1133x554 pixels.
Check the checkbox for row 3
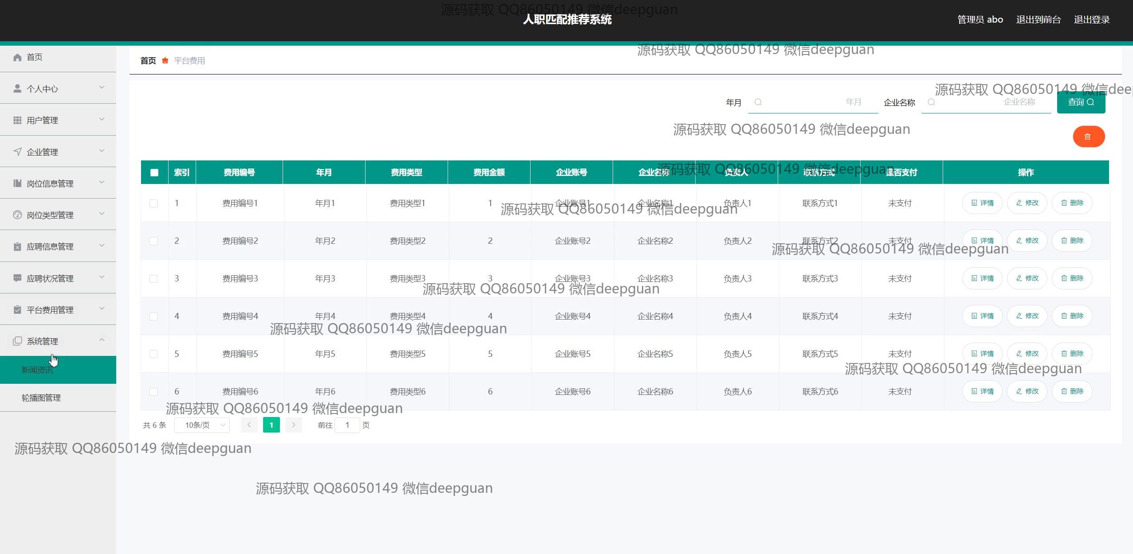[x=153, y=279]
